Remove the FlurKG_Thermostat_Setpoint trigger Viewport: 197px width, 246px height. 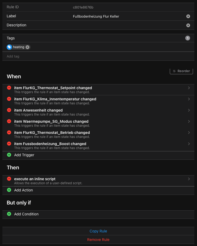click(x=9, y=88)
